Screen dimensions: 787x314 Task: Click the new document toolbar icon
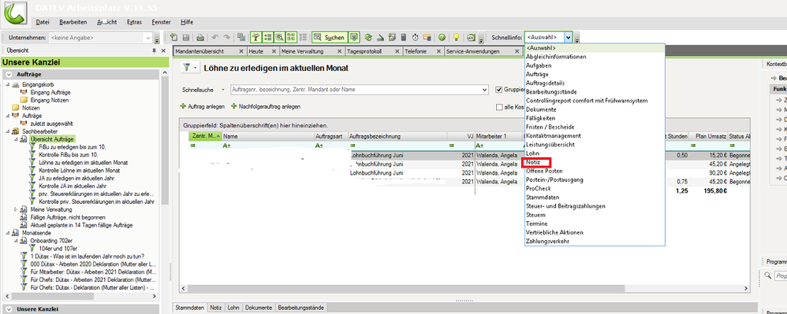coord(173,38)
